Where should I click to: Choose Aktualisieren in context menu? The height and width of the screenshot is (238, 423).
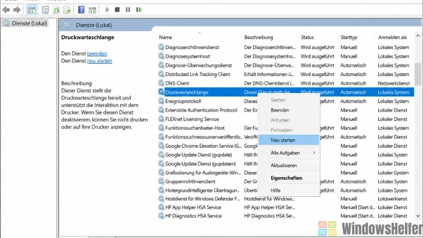click(x=289, y=165)
